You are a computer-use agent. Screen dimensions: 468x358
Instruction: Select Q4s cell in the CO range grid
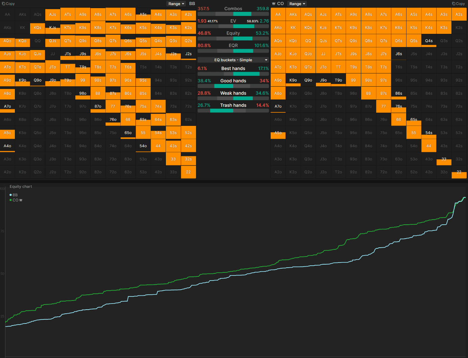(x=429, y=41)
